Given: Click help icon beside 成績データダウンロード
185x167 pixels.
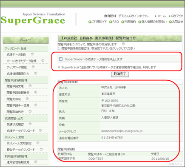Looking at the screenshot, I should point(40,130).
